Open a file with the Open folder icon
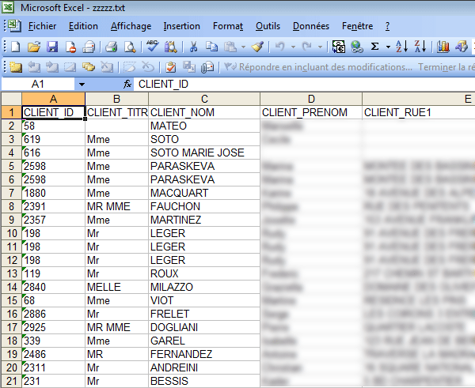 34,47
